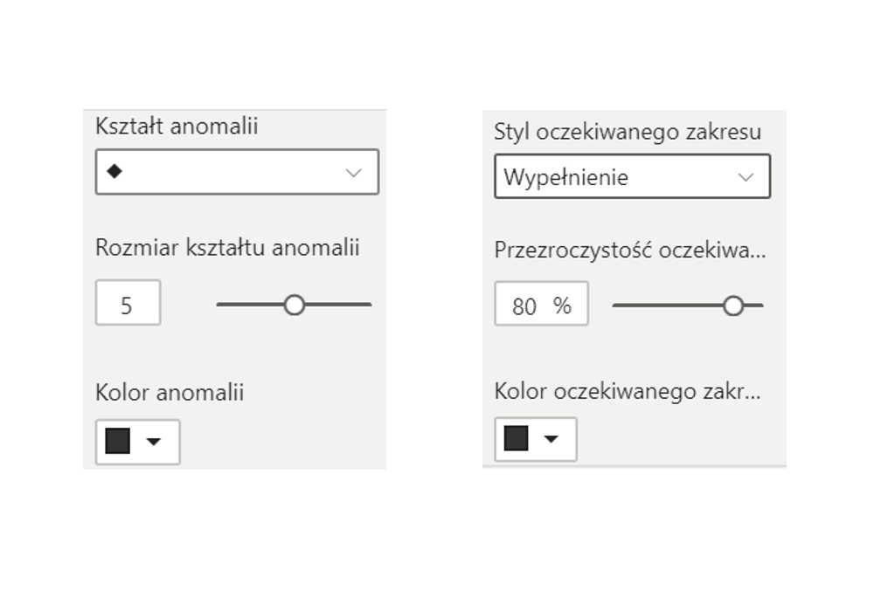Click the truncated Przezroczystość oczekiwa... label
Image resolution: width=874 pixels, height=611 pixels.
point(629,251)
